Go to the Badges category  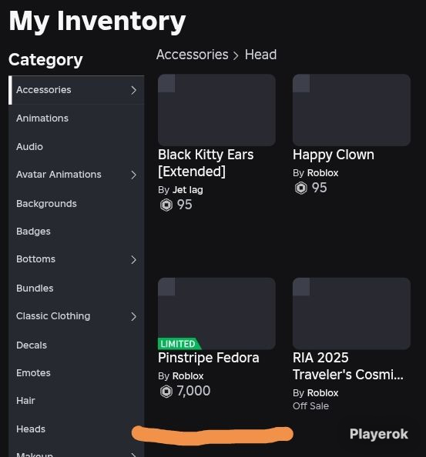pos(33,232)
